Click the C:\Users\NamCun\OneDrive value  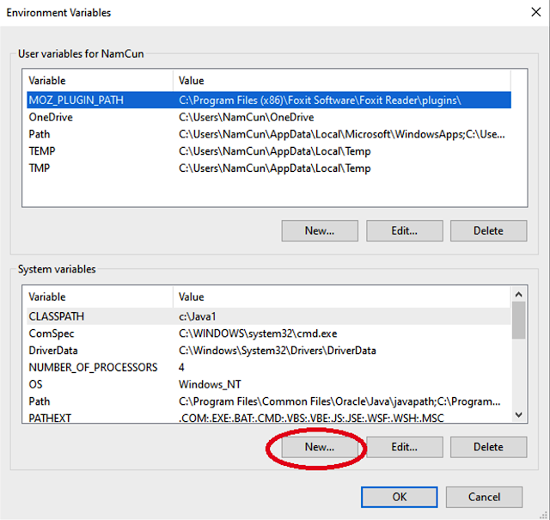point(247,117)
